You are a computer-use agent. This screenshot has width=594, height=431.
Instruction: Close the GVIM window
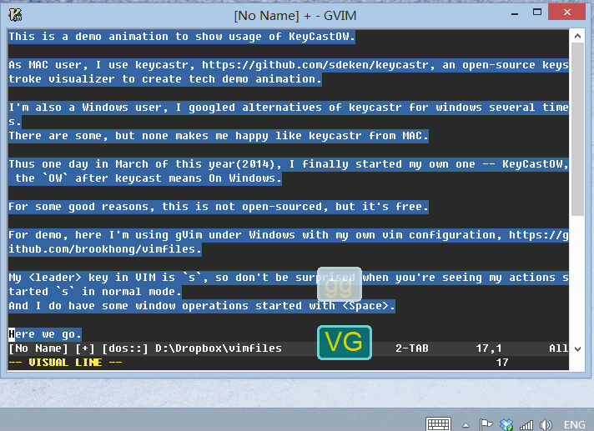coord(567,13)
